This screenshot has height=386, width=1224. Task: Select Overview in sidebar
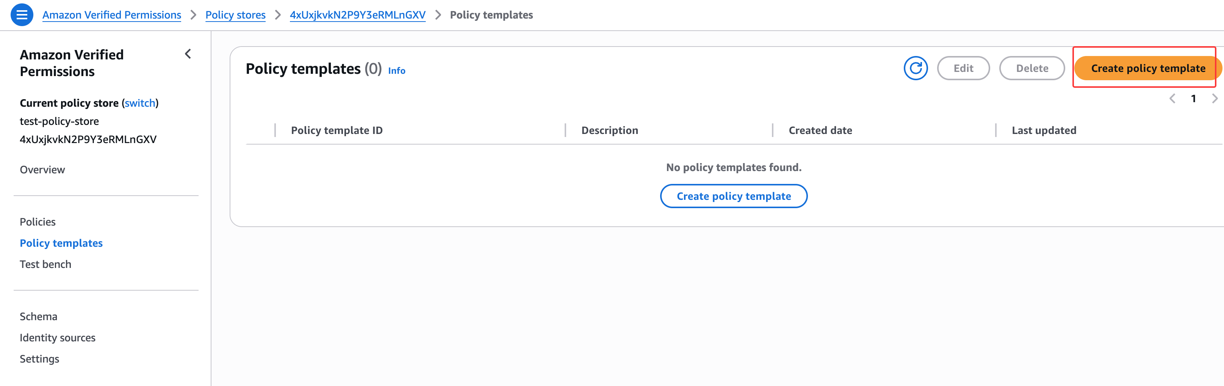coord(42,170)
